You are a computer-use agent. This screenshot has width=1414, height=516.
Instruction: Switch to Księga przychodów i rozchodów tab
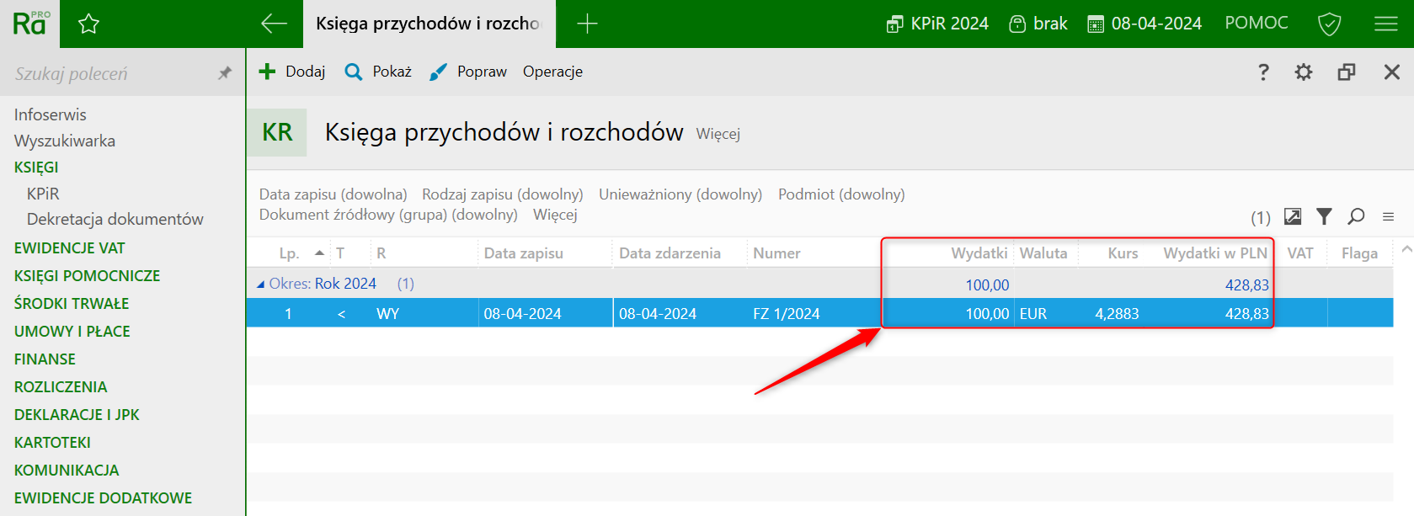pyautogui.click(x=429, y=24)
